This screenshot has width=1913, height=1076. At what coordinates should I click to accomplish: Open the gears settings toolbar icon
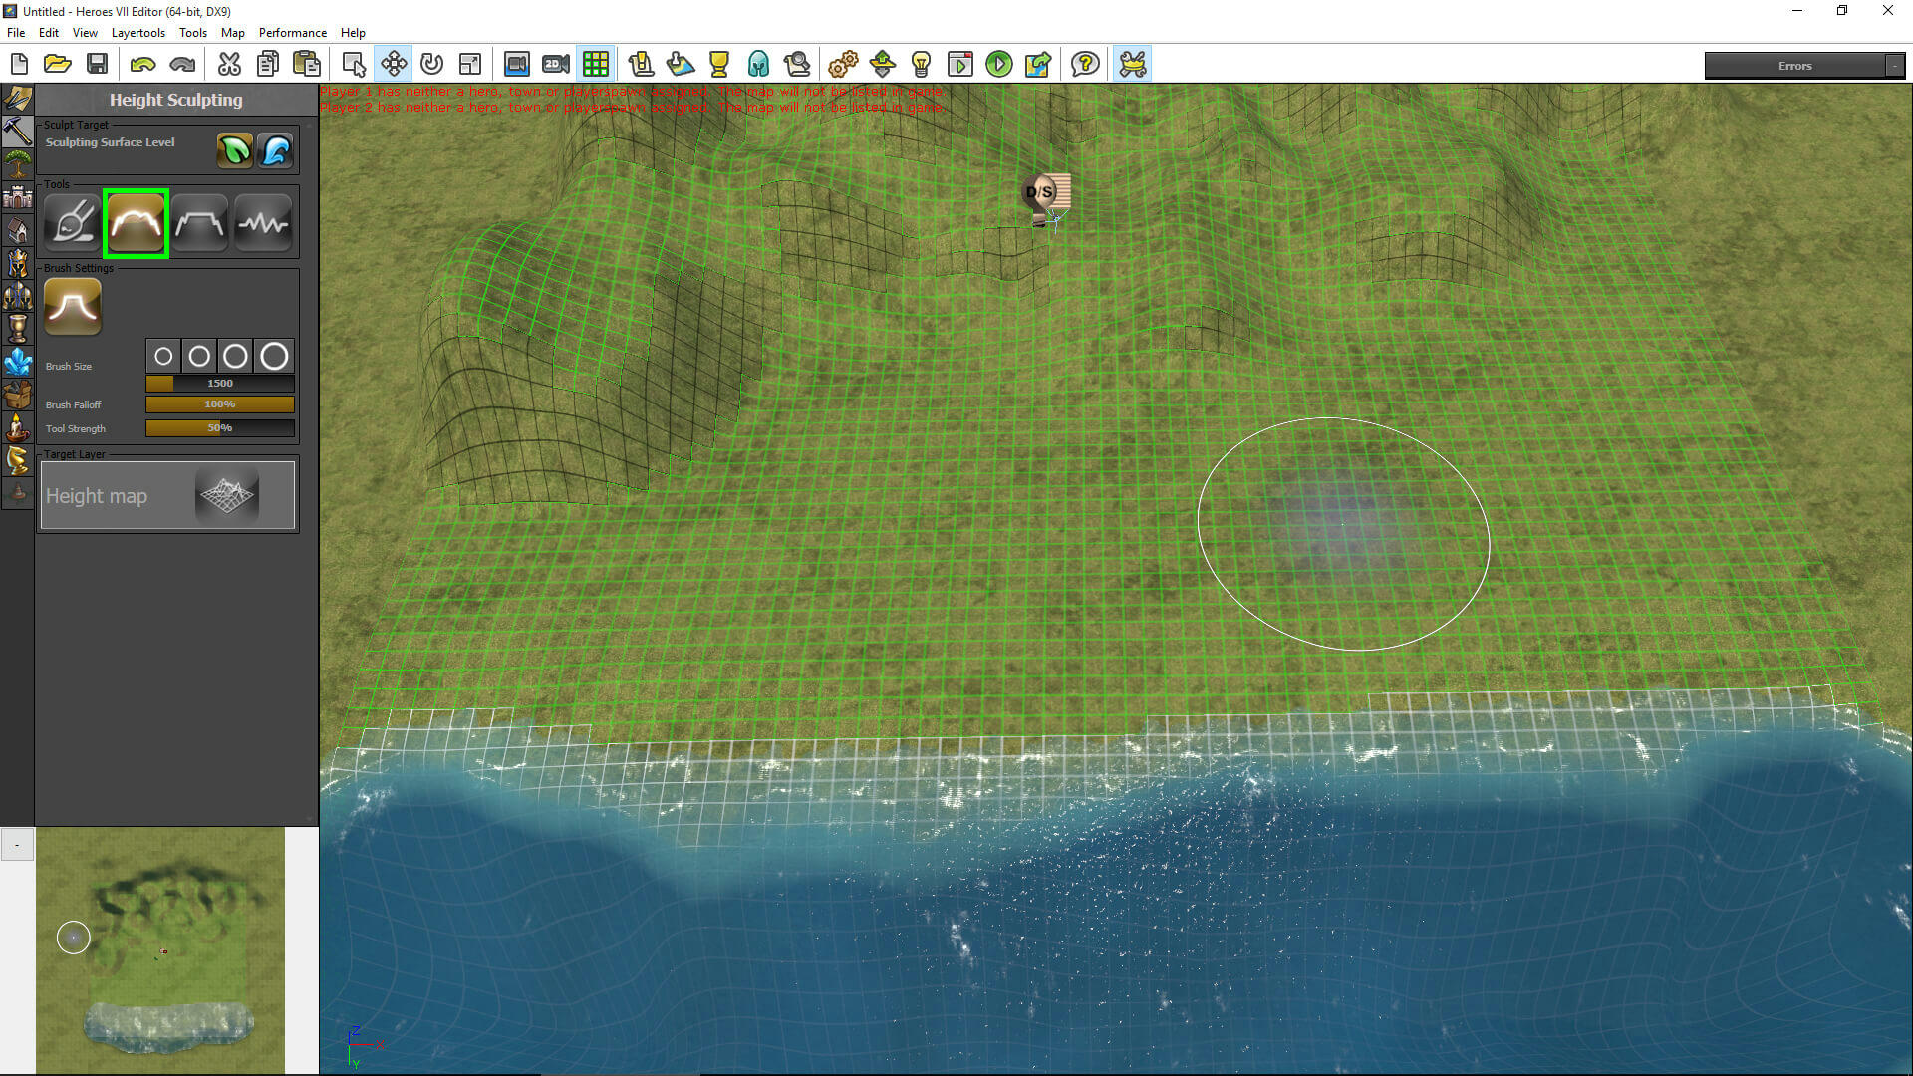click(843, 65)
